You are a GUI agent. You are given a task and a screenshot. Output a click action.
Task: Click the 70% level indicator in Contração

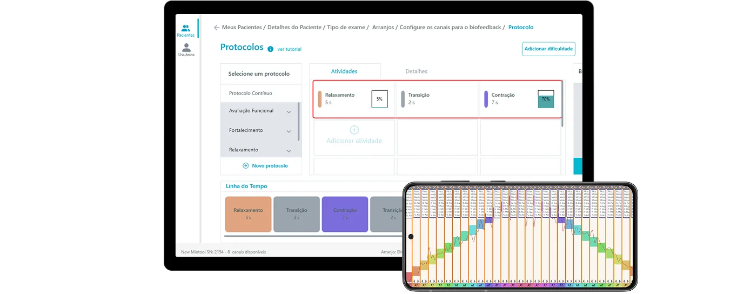tap(546, 99)
